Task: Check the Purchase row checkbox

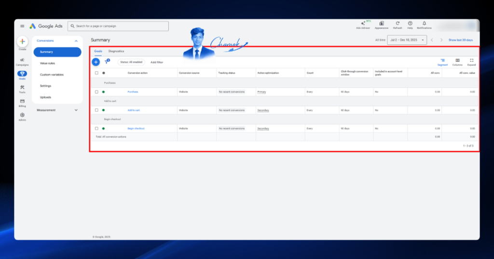Action: click(x=96, y=92)
